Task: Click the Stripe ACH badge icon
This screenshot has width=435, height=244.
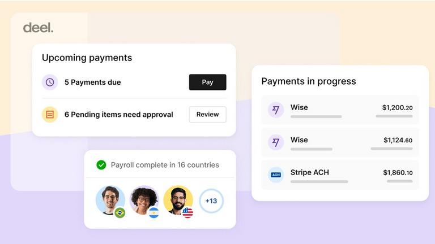Action: pos(276,175)
